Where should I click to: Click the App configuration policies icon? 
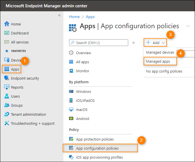coord(71,148)
